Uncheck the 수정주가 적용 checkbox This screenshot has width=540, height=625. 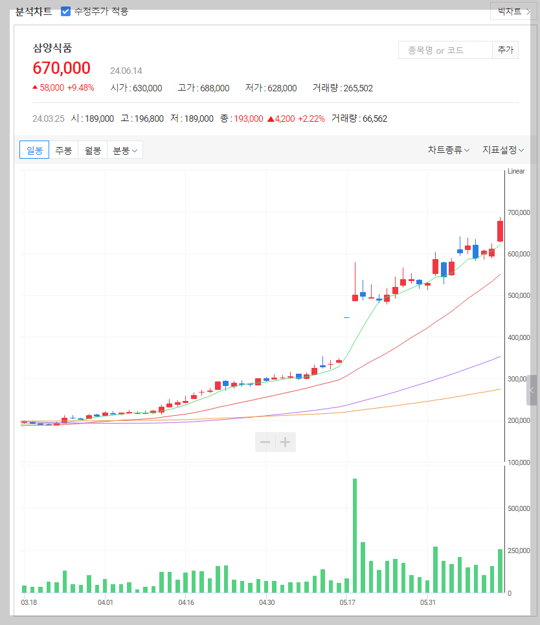pos(66,11)
